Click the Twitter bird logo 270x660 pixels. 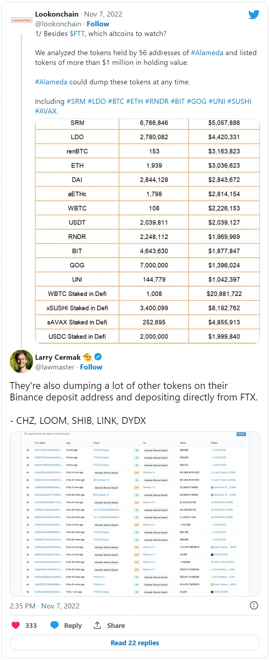(254, 15)
